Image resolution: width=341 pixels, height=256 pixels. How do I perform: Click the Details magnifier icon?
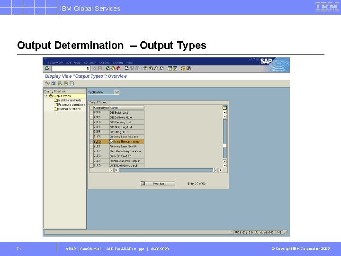[x=54, y=83]
